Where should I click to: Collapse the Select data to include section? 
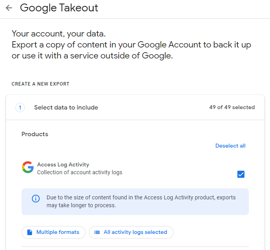pyautogui.click(x=66, y=107)
